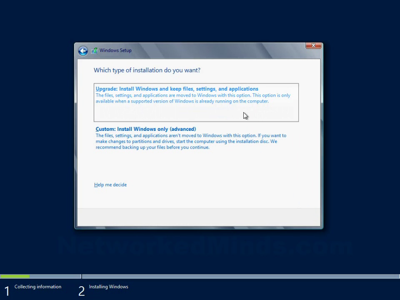
Task: Click the Collecting information step label
Action: [38, 287]
